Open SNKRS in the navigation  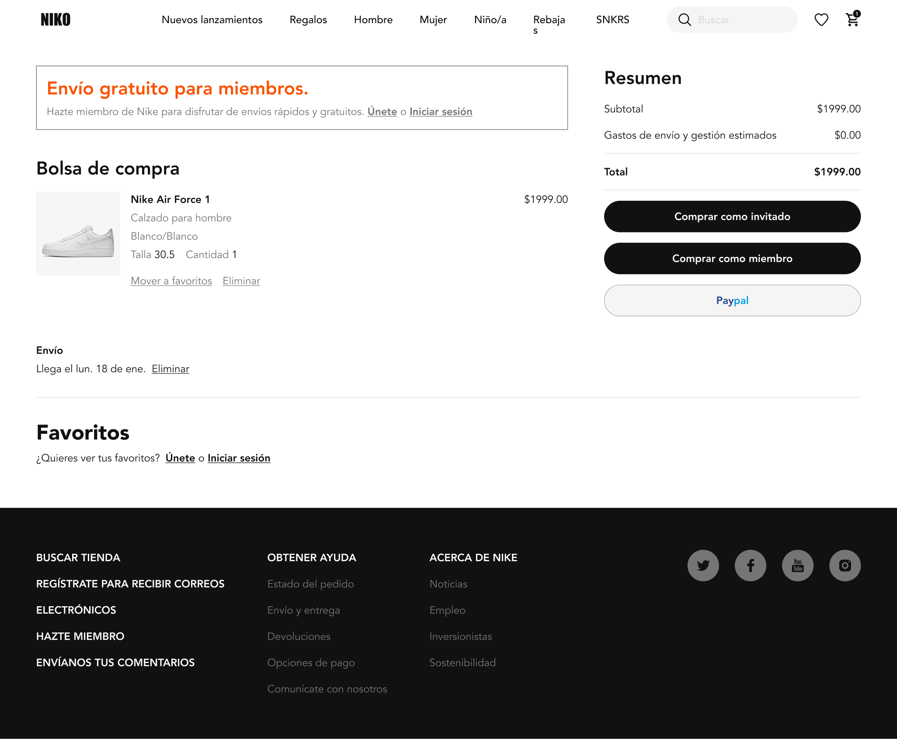point(612,20)
